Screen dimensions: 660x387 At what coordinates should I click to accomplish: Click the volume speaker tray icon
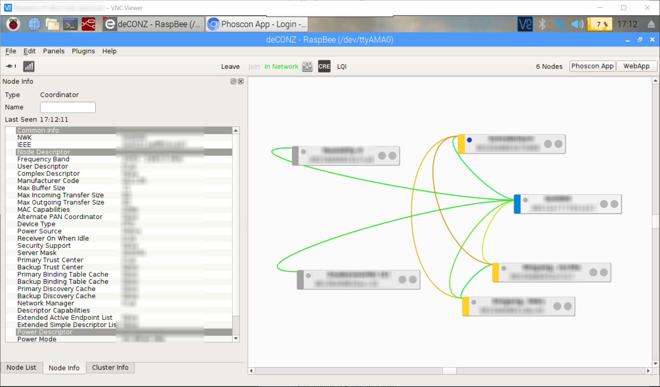pyautogui.click(x=577, y=24)
